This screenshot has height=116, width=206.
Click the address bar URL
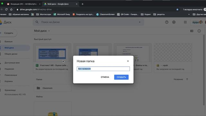[x=36, y=9]
